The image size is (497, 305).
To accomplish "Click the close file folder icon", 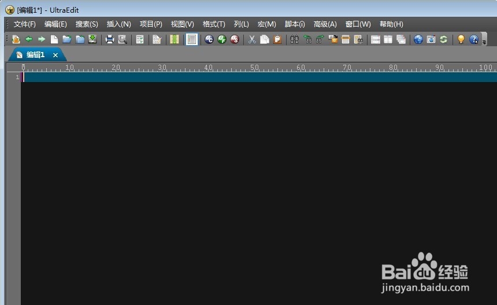I will [80, 39].
